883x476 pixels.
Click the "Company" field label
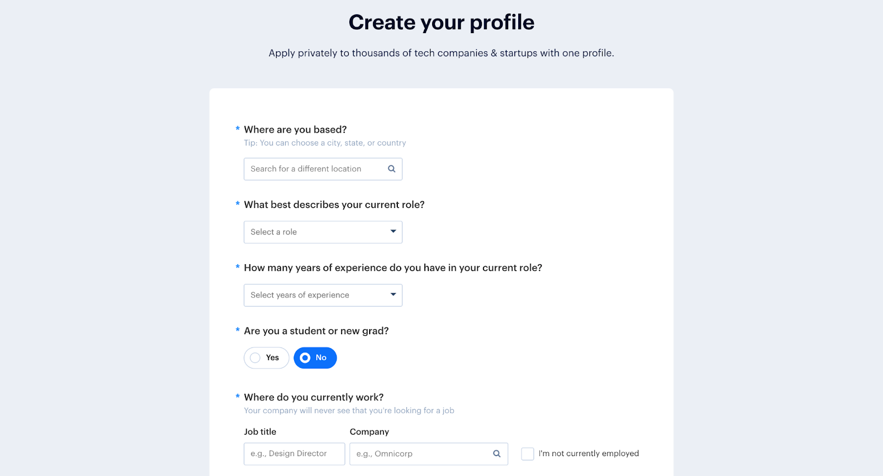click(x=369, y=432)
